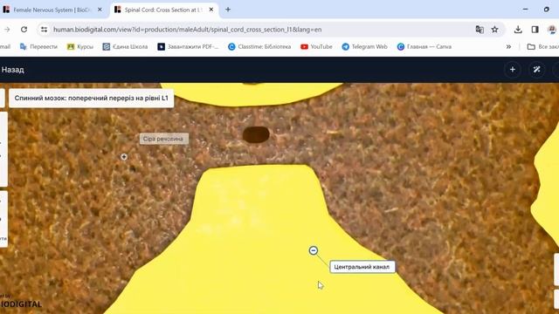Click the model title Спинний мозок label
This screenshot has height=314, width=559.
[91, 98]
